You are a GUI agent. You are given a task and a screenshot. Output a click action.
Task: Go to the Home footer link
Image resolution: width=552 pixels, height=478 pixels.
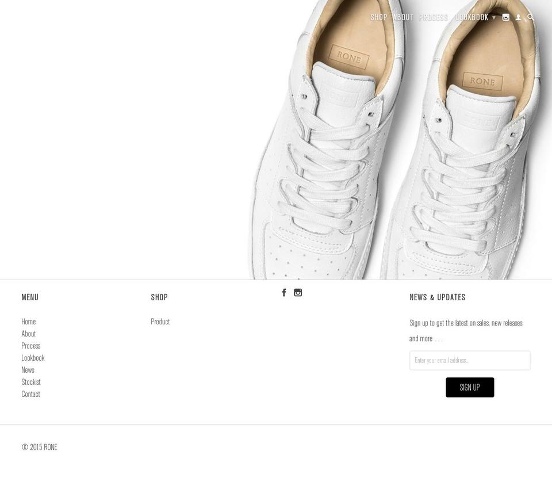pos(28,322)
